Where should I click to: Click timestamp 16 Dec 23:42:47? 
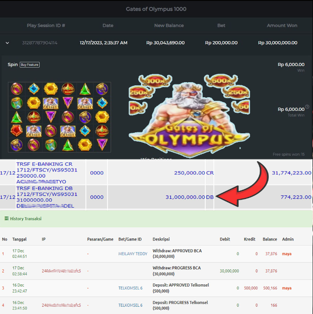pyautogui.click(x=20, y=288)
